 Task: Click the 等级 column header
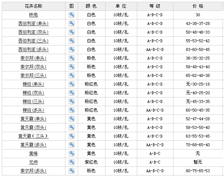point(155,6)
